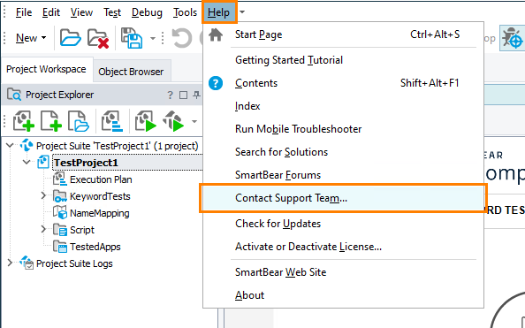
Task: Click the Add Existing Item icon
Action: click(79, 121)
